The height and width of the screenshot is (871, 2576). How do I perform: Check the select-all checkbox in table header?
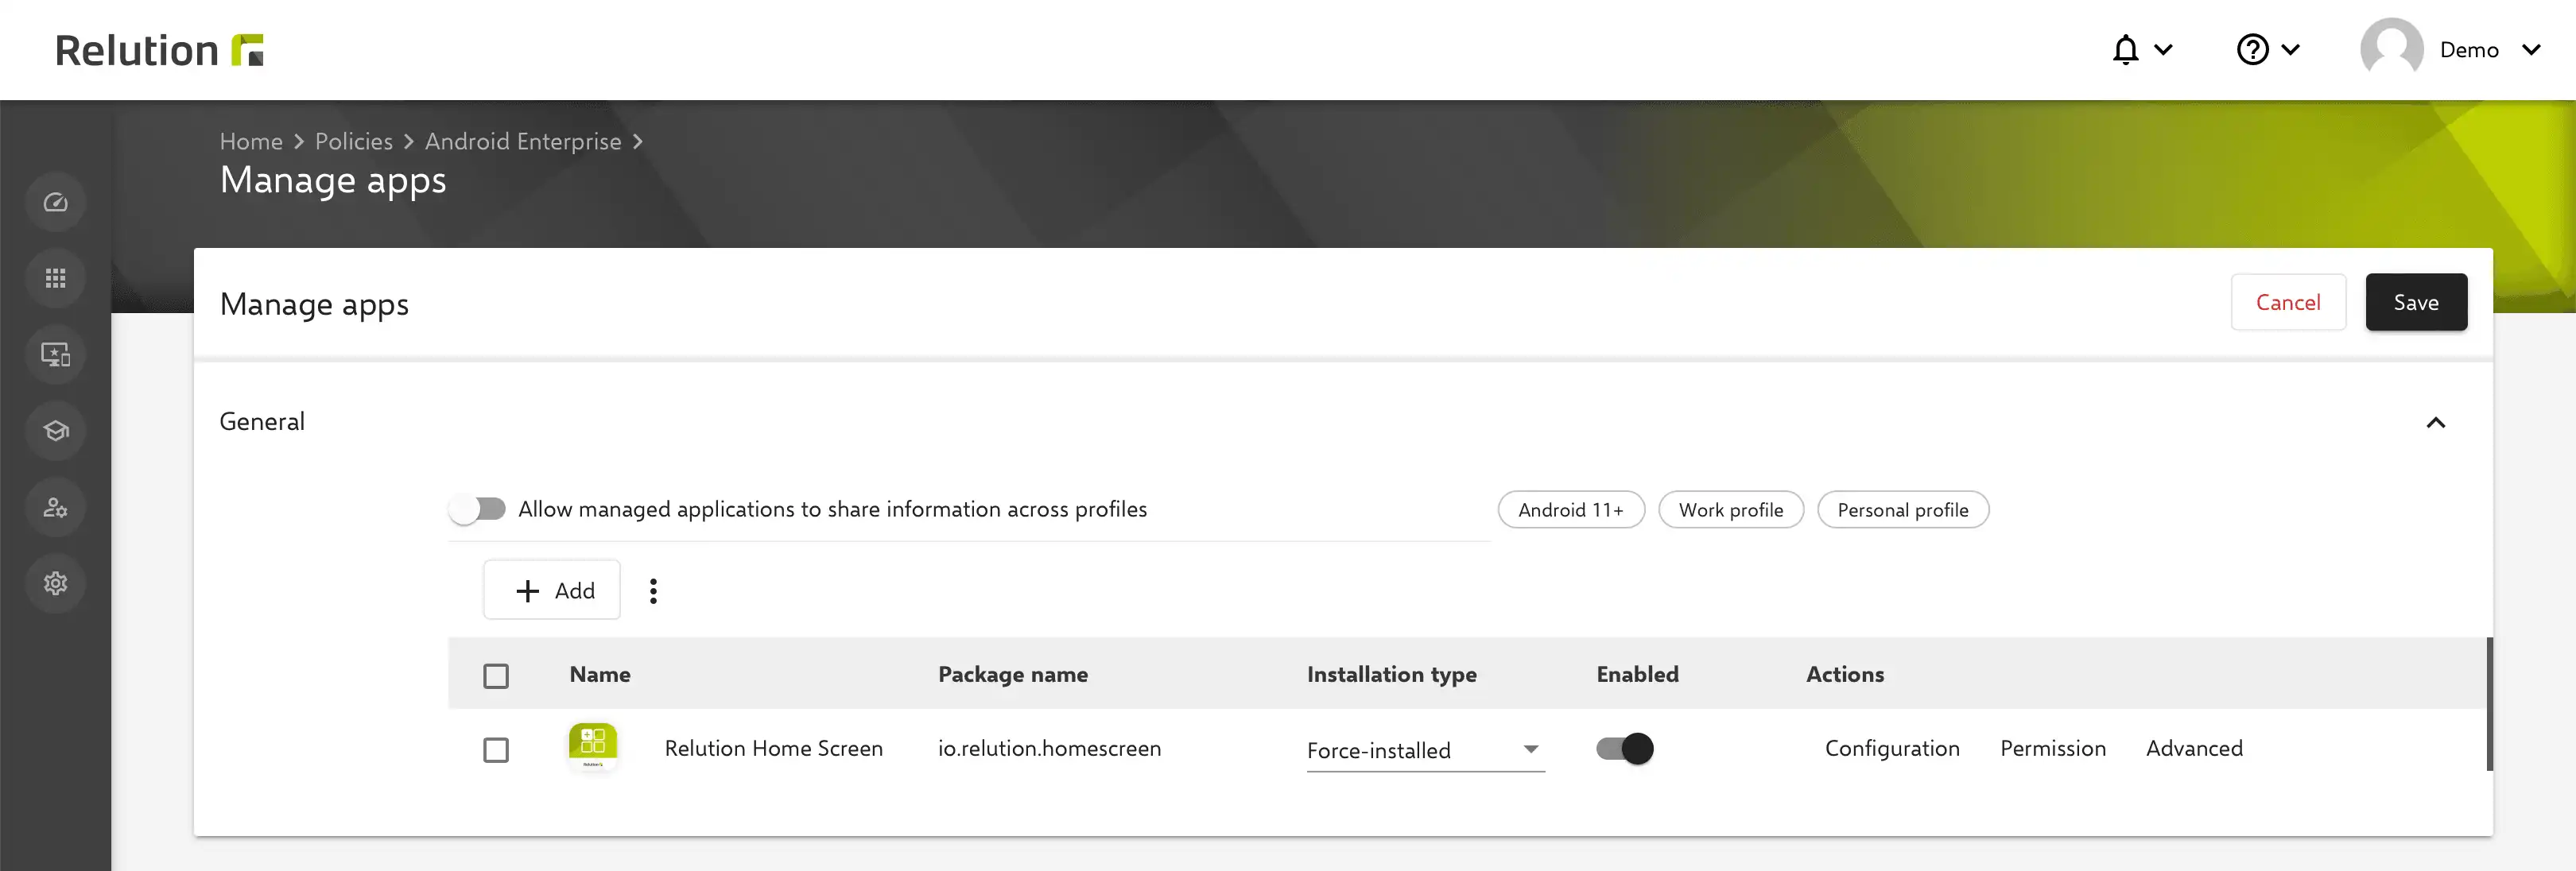[x=496, y=676]
